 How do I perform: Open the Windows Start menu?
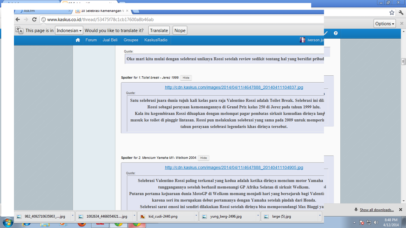8,222
